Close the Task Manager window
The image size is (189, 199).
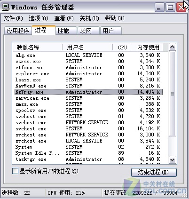point(181,8)
